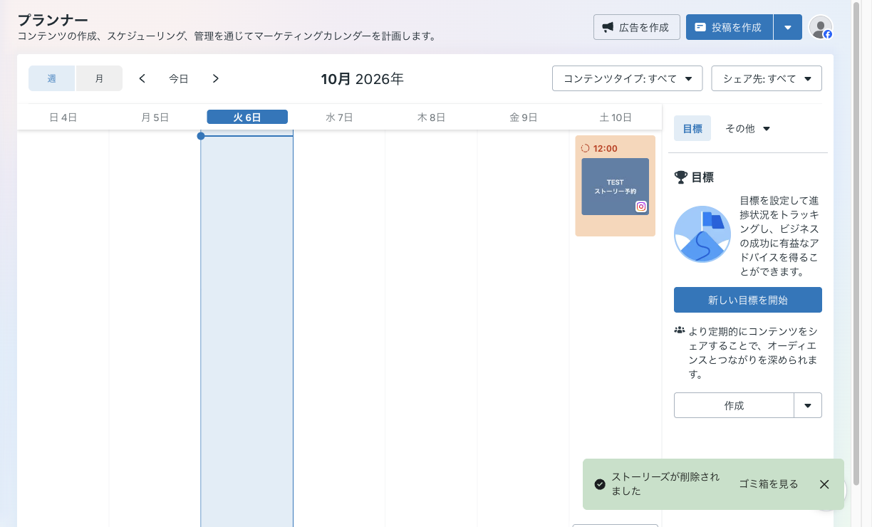Viewport: 872px width, 527px height.
Task: Select the 金 9日 column header
Action: (523, 117)
